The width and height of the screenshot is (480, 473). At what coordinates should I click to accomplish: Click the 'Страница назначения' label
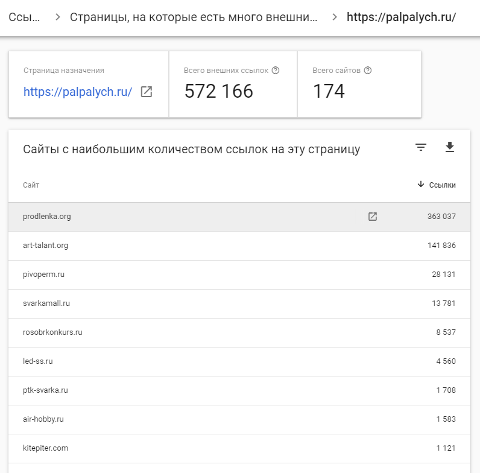coord(64,71)
